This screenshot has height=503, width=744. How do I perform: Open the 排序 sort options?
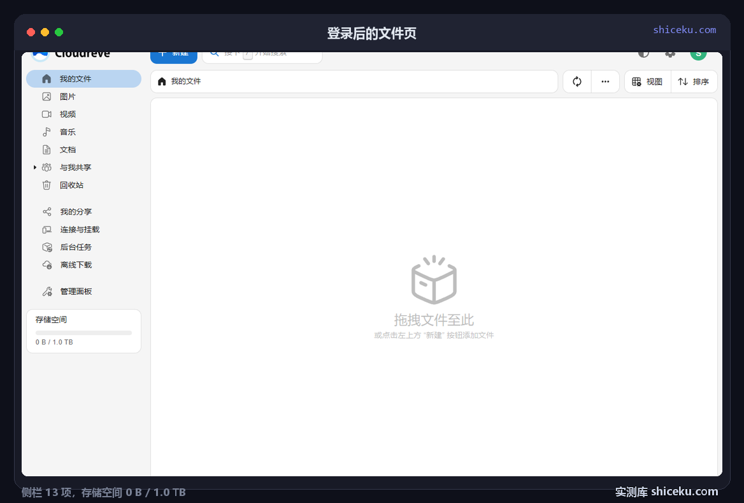tap(694, 81)
